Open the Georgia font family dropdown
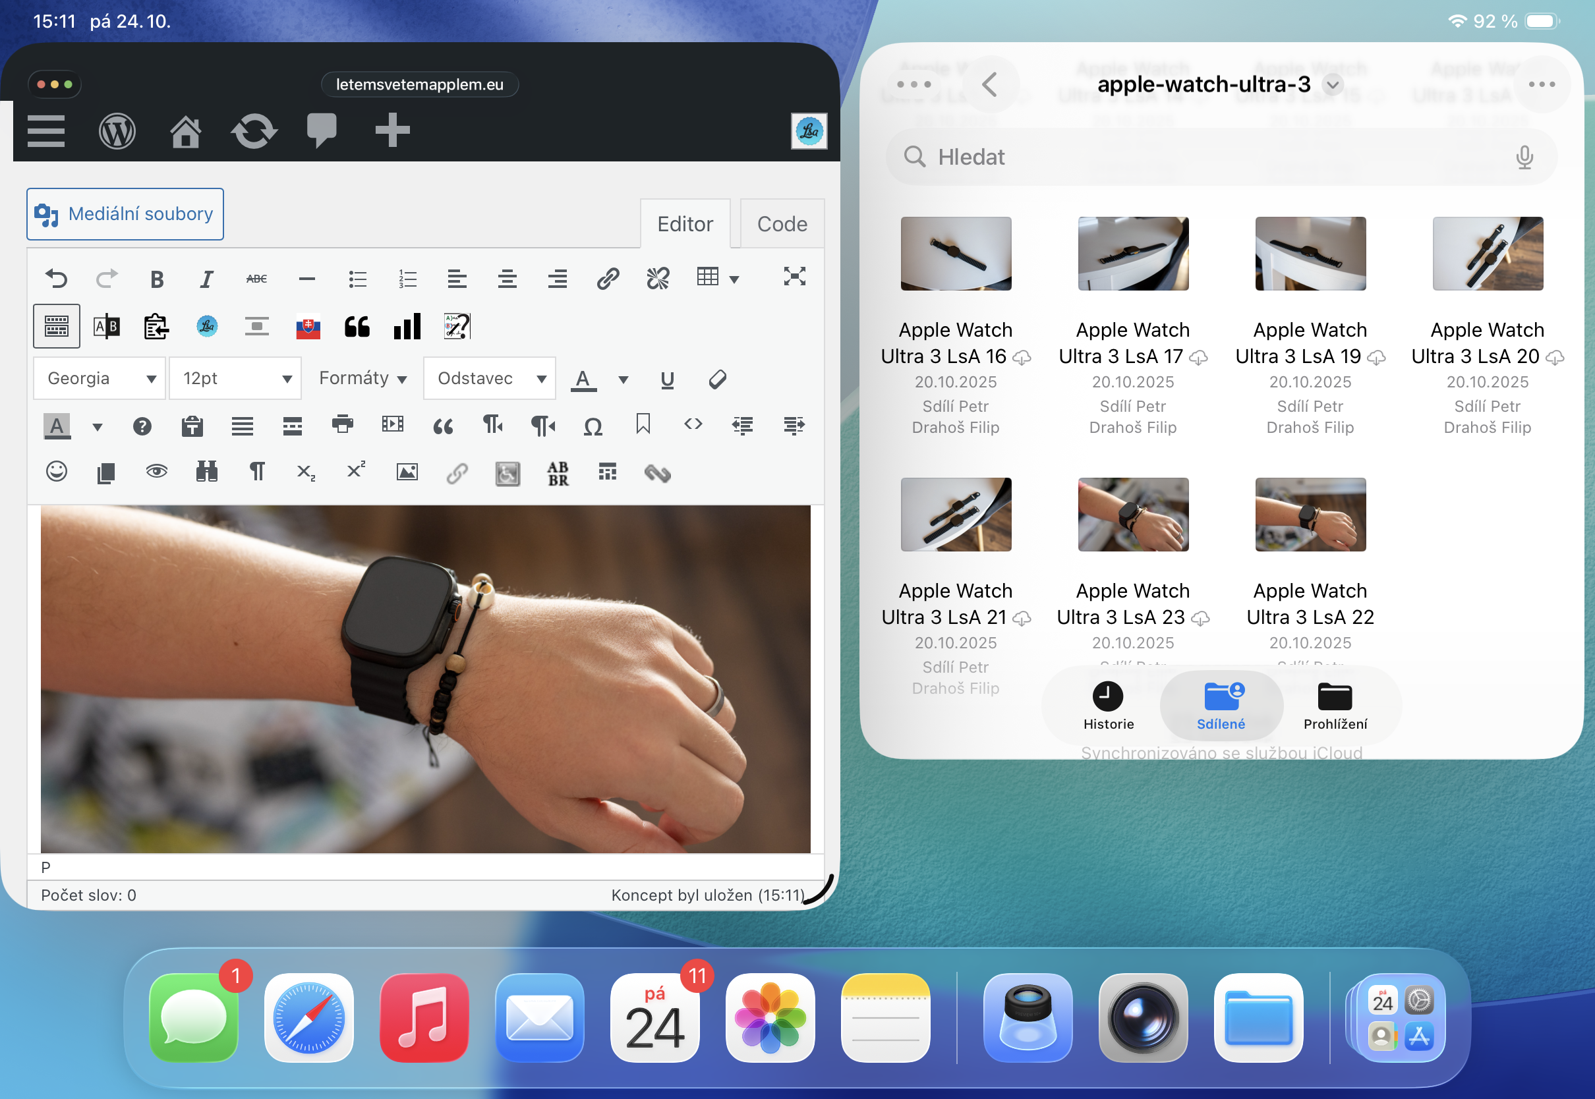 click(99, 378)
